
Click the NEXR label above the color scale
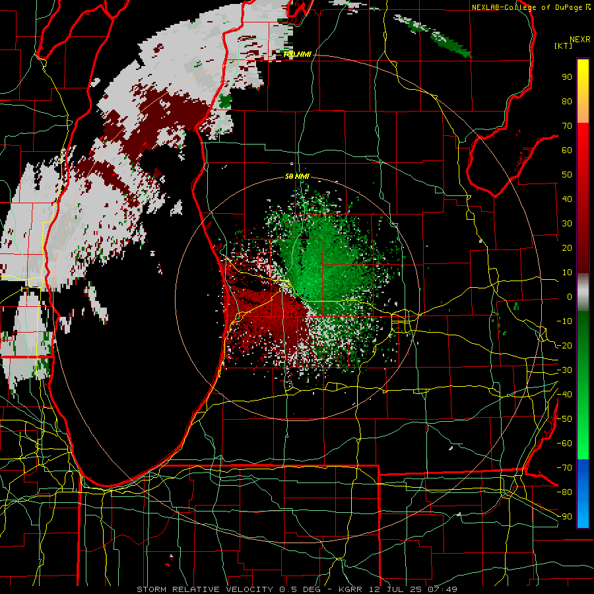click(580, 40)
